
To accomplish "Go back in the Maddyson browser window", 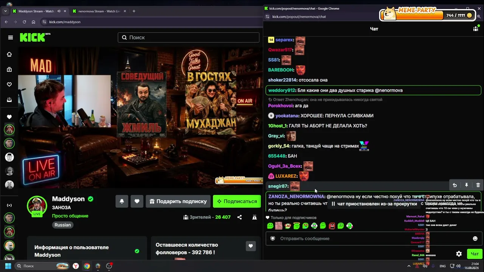I will pyautogui.click(x=6, y=22).
